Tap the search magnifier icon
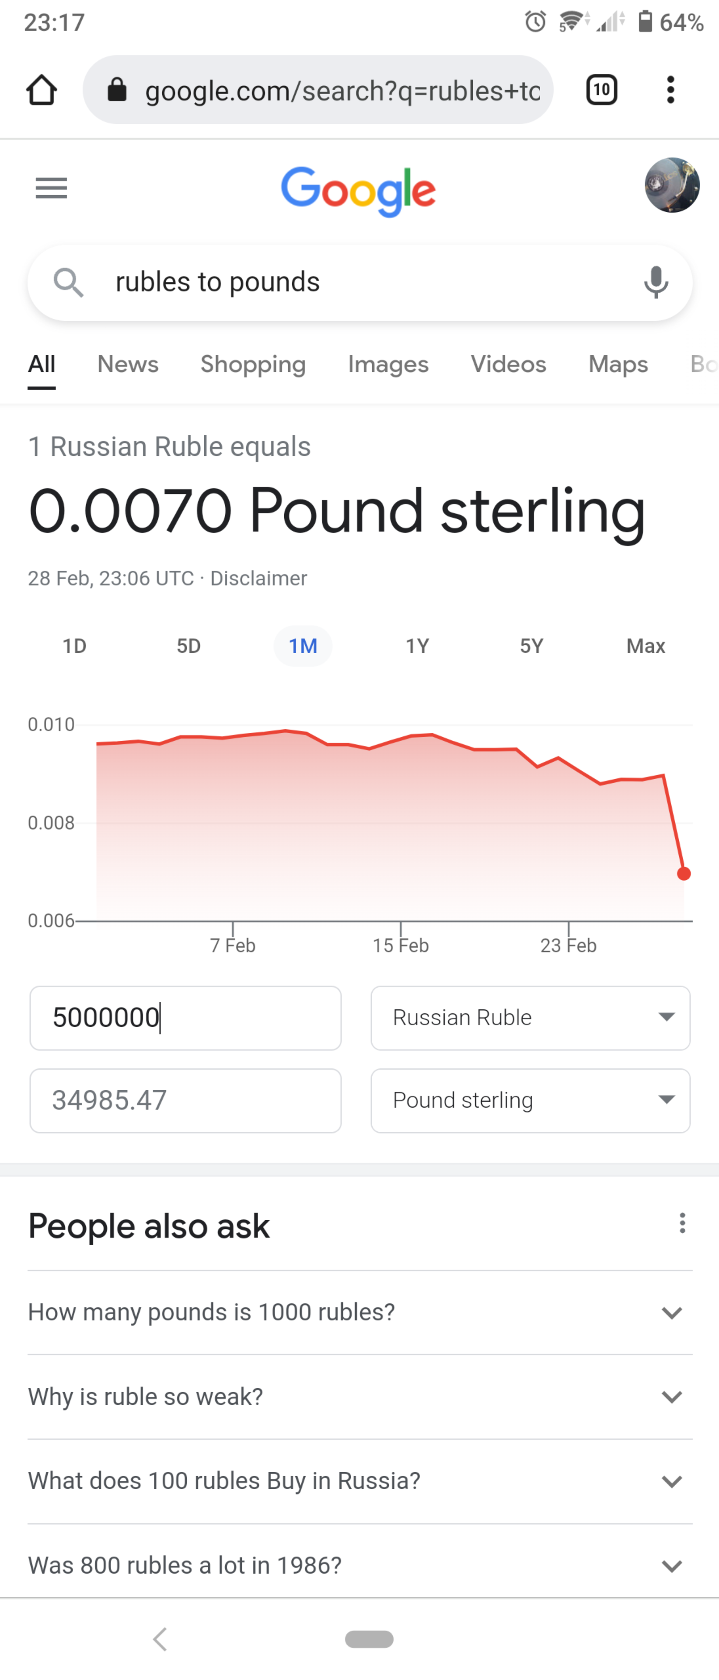 click(x=69, y=282)
